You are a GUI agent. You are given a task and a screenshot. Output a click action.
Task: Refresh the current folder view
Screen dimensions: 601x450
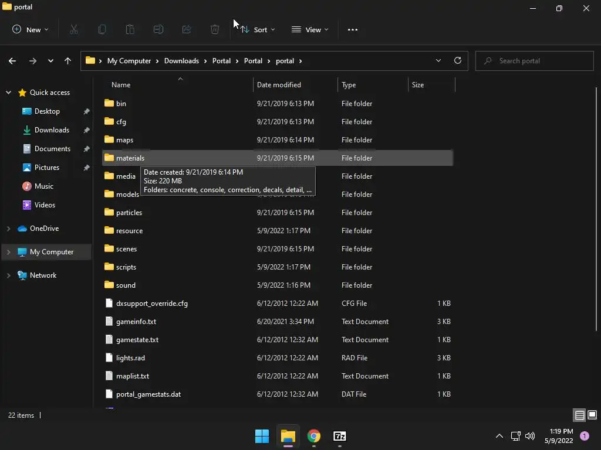coord(458,60)
